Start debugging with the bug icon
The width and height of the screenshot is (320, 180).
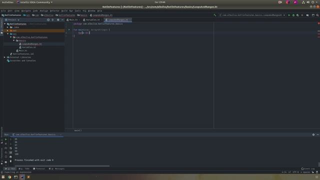(293, 15)
